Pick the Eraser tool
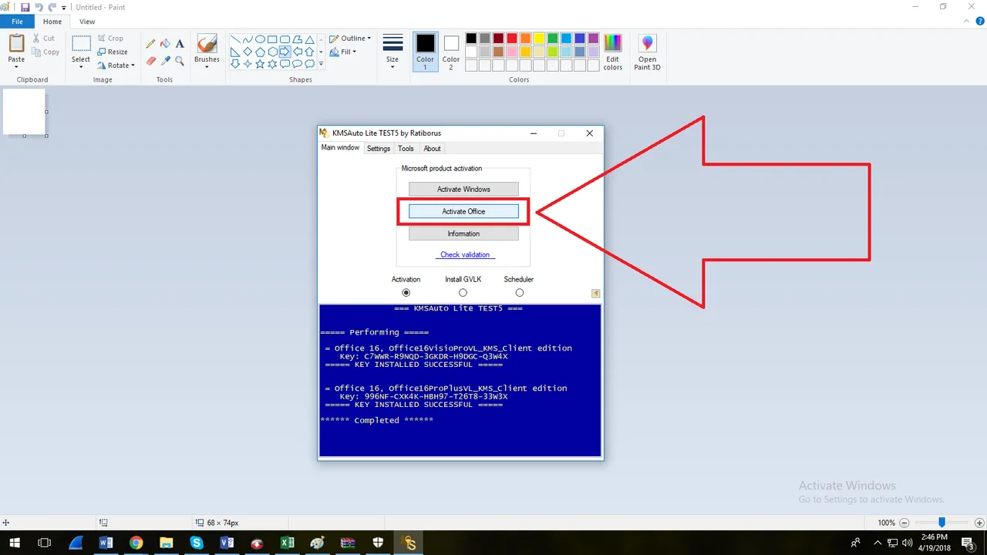Viewport: 987px width, 555px height. 150,60
